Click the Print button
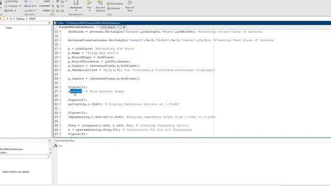The width and height of the screenshot is (331, 186). pyautogui.click(x=9, y=10)
